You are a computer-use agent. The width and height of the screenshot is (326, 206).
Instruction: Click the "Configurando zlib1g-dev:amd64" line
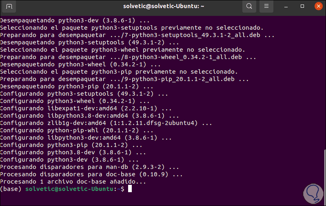(106, 123)
